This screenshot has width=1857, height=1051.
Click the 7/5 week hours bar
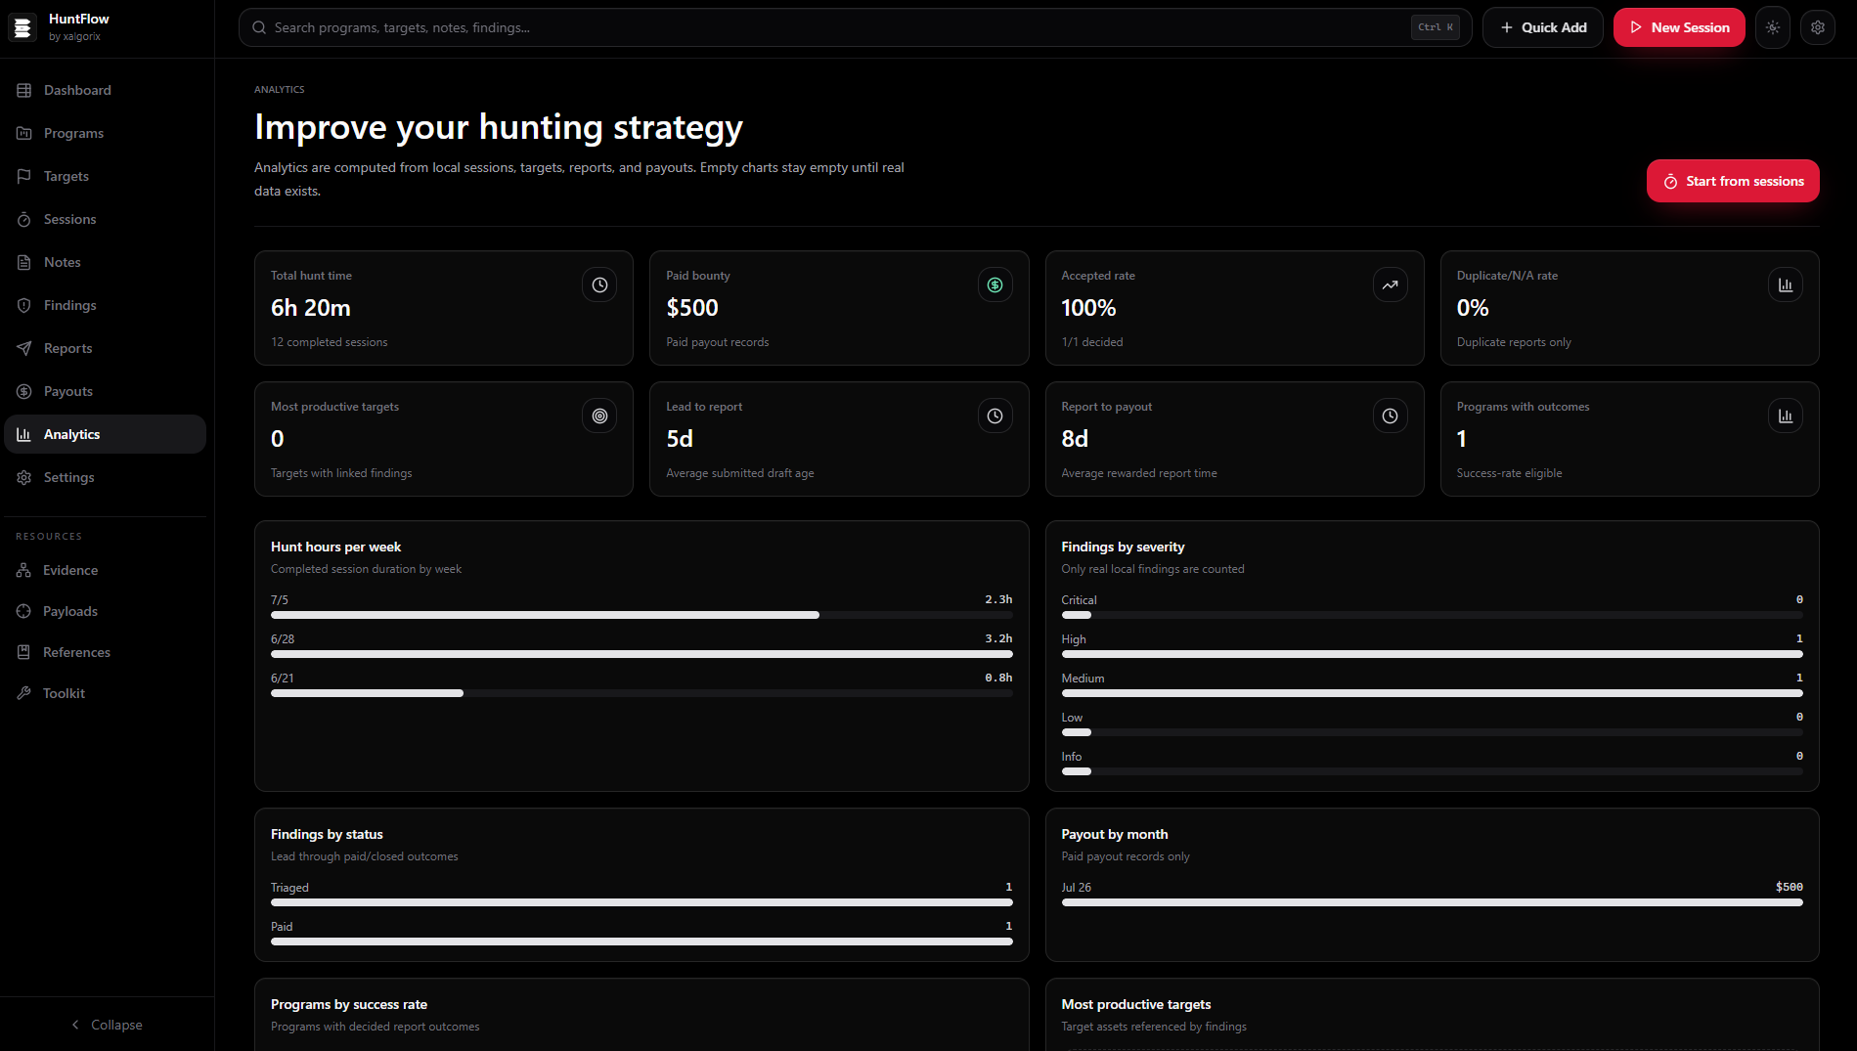641,615
